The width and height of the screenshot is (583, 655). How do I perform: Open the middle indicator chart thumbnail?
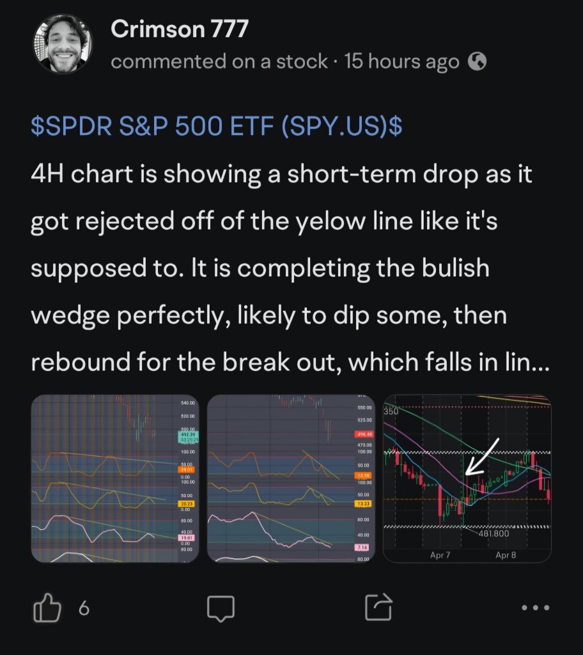click(291, 478)
